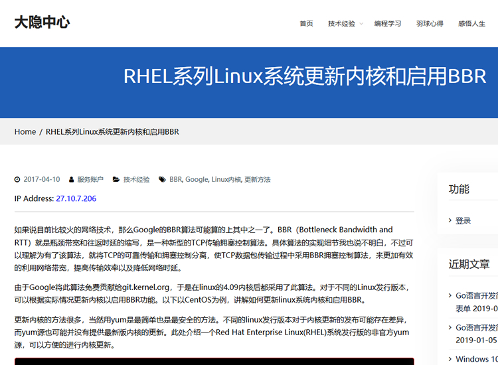This screenshot has width=498, height=365.
Task: Click the chevron icon beside 登录
Action: tap(450, 220)
